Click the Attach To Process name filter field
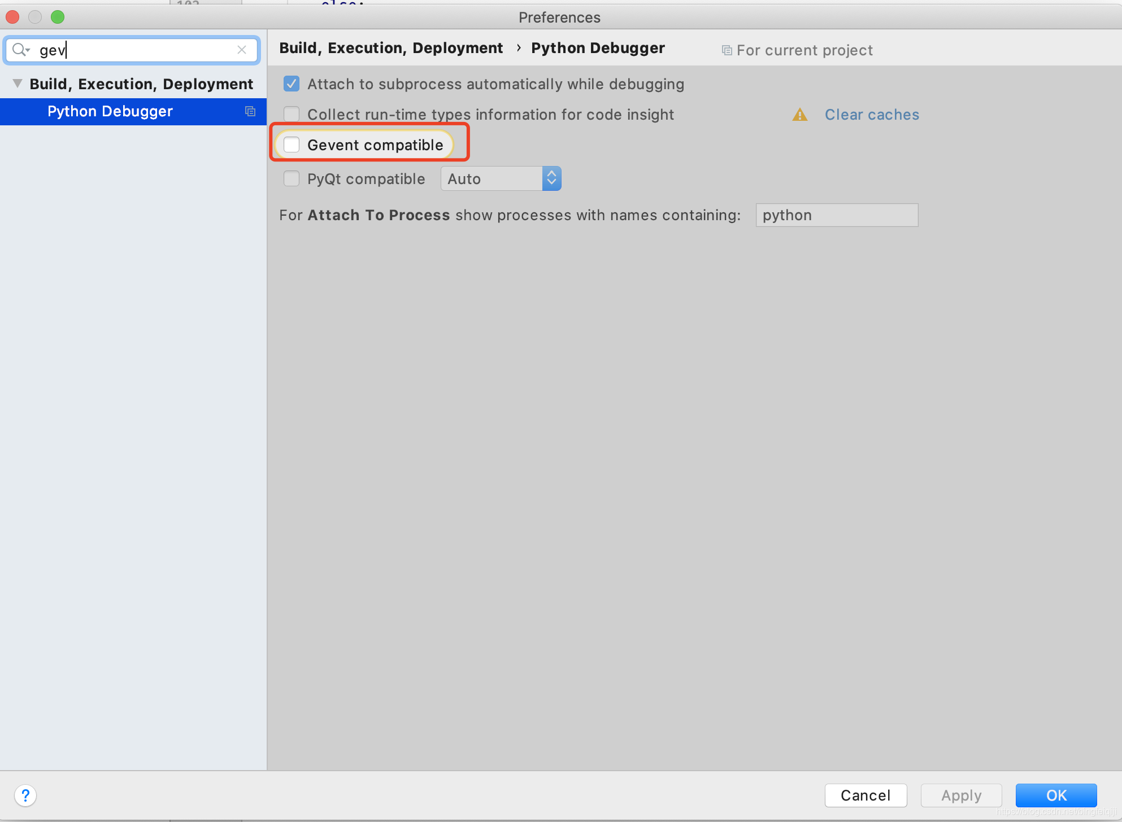This screenshot has height=822, width=1122. (x=837, y=215)
